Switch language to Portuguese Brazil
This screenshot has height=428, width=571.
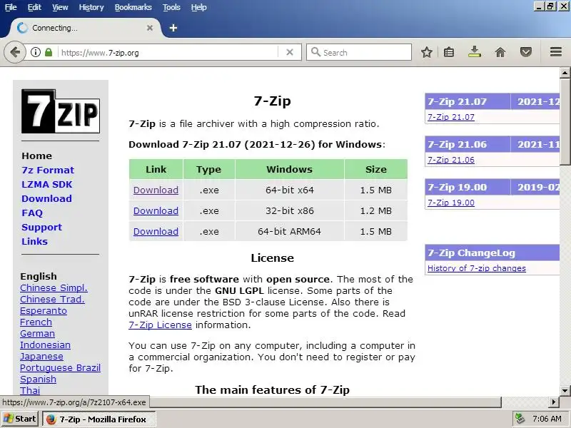pyautogui.click(x=61, y=367)
